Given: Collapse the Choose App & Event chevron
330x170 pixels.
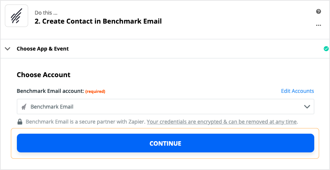Looking at the screenshot, I should click(x=7, y=49).
